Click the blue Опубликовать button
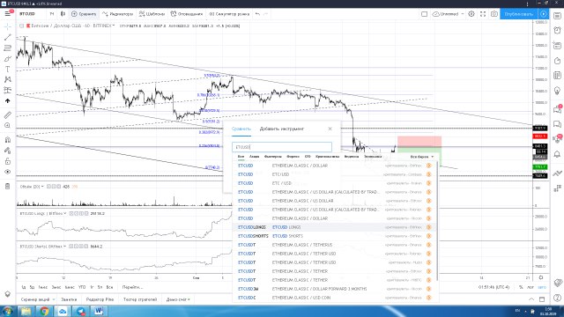 [x=518, y=14]
